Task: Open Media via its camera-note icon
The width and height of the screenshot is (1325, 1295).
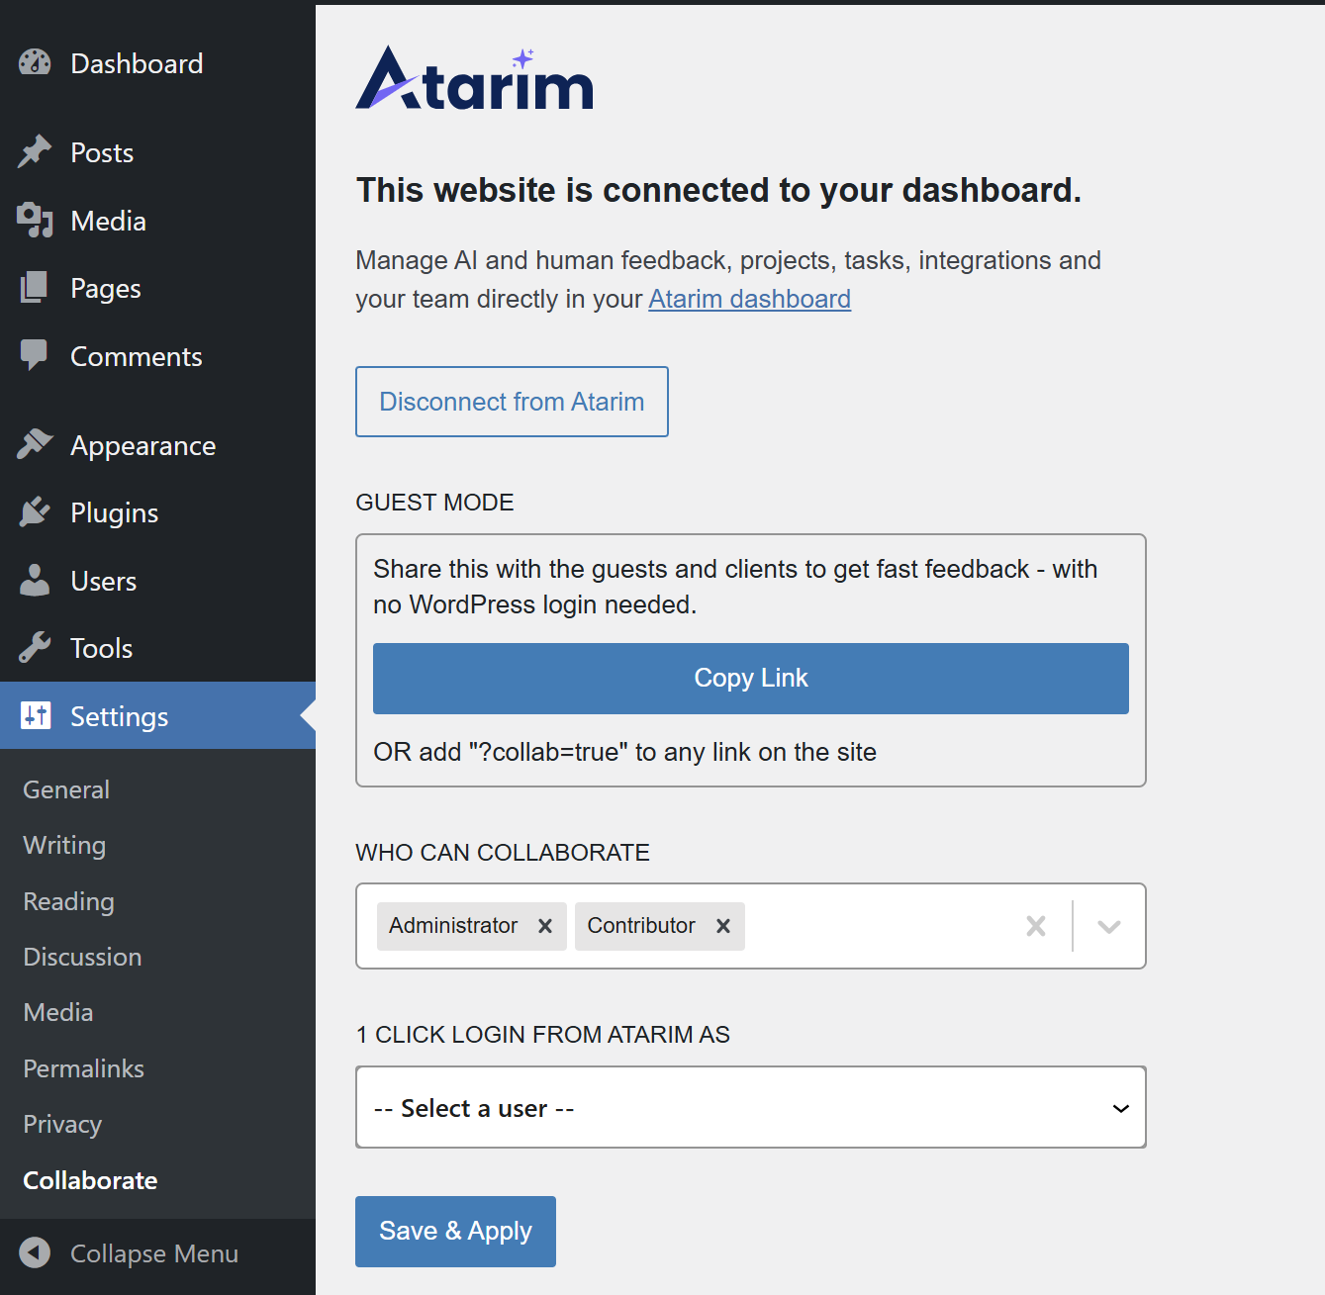Action: [x=35, y=221]
